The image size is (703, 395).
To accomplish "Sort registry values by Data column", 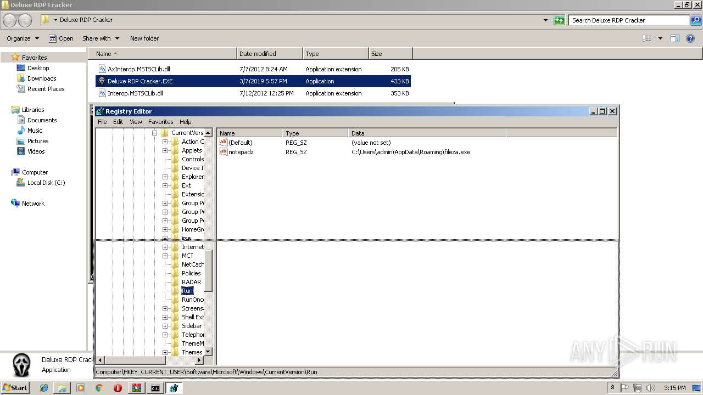I will tap(427, 133).
